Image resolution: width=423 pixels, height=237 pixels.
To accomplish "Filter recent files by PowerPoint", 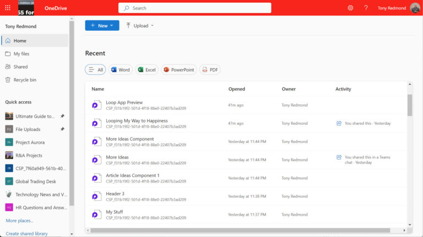I will [x=179, y=70].
